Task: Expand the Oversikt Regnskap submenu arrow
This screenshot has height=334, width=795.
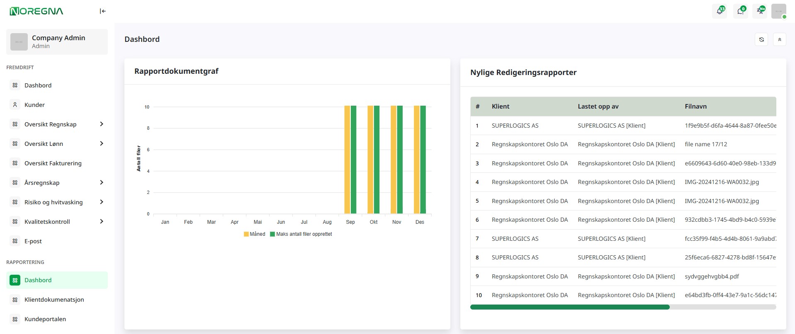Action: (102, 124)
